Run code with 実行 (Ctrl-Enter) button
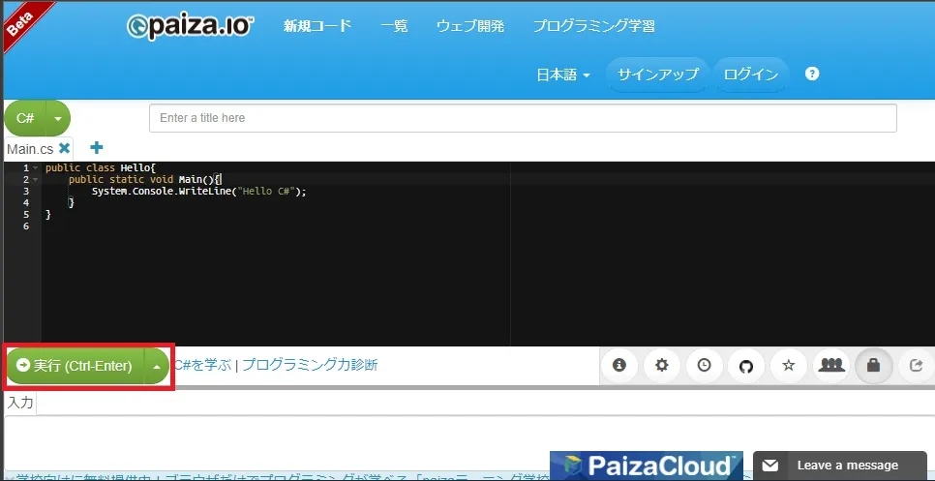The width and height of the screenshot is (935, 481). click(x=75, y=366)
